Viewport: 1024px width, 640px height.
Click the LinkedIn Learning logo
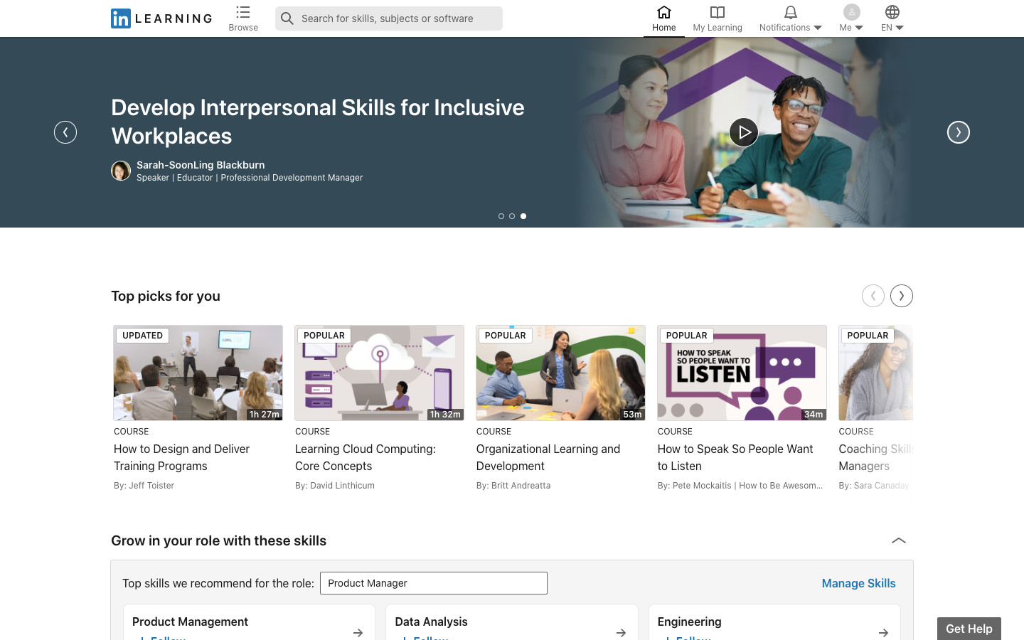(161, 18)
